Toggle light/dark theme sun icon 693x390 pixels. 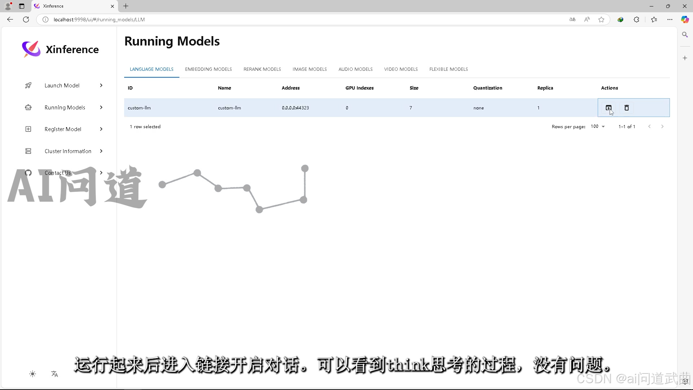coord(32,374)
